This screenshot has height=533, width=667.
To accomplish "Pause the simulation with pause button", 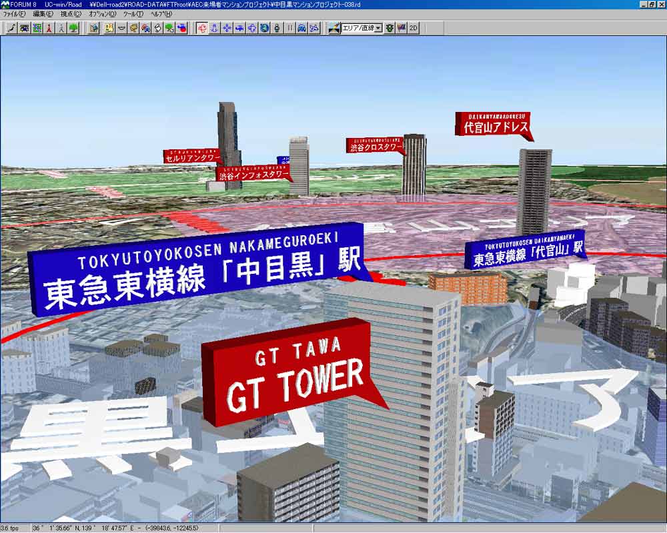I will [289, 29].
